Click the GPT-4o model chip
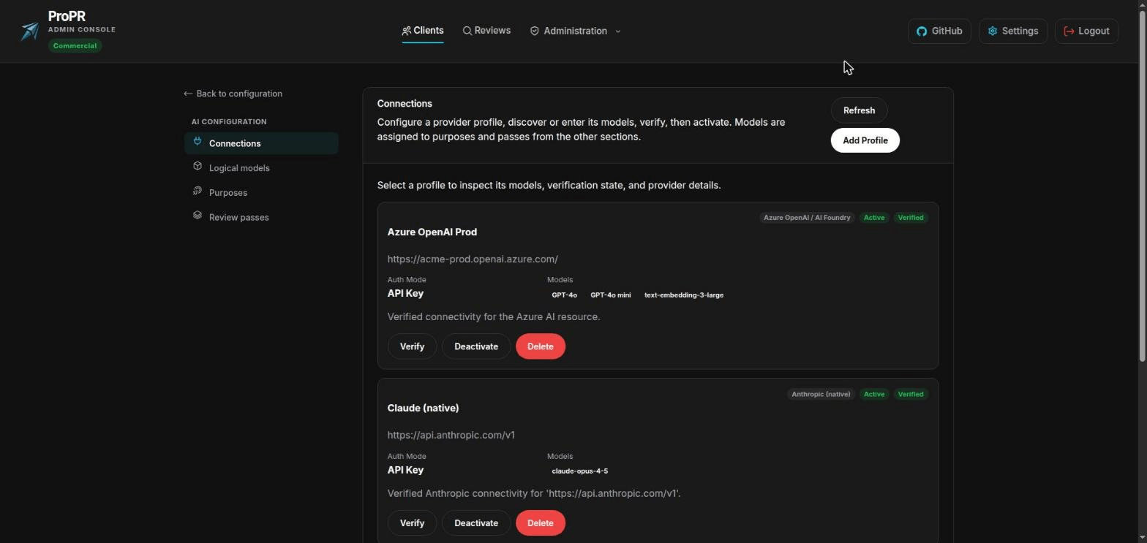 564,295
